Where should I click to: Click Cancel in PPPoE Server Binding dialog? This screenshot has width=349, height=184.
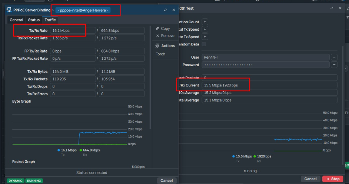(x=166, y=180)
